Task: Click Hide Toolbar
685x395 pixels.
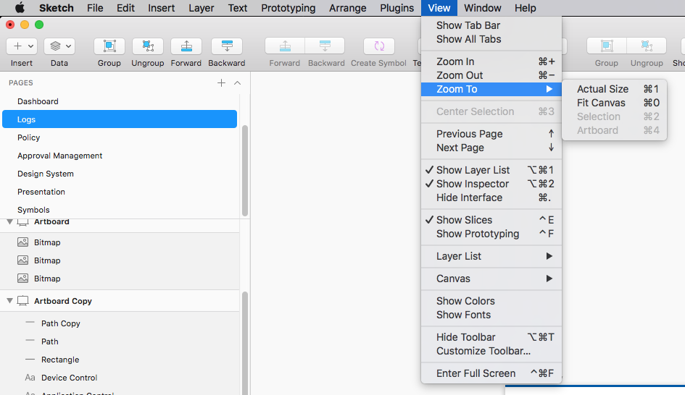Action: pyautogui.click(x=491, y=337)
